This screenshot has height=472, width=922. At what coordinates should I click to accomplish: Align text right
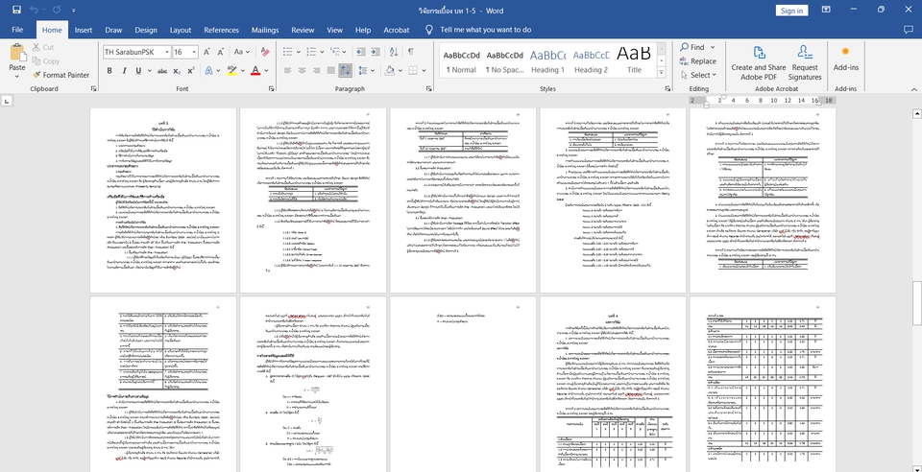[316, 70]
